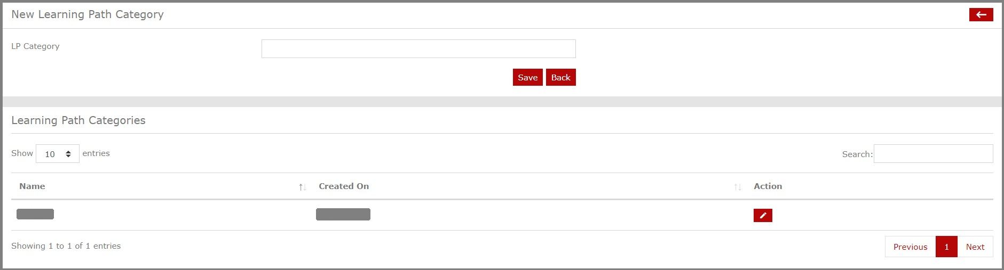The height and width of the screenshot is (270, 1004).
Task: Click into the table Search box
Action: 933,154
